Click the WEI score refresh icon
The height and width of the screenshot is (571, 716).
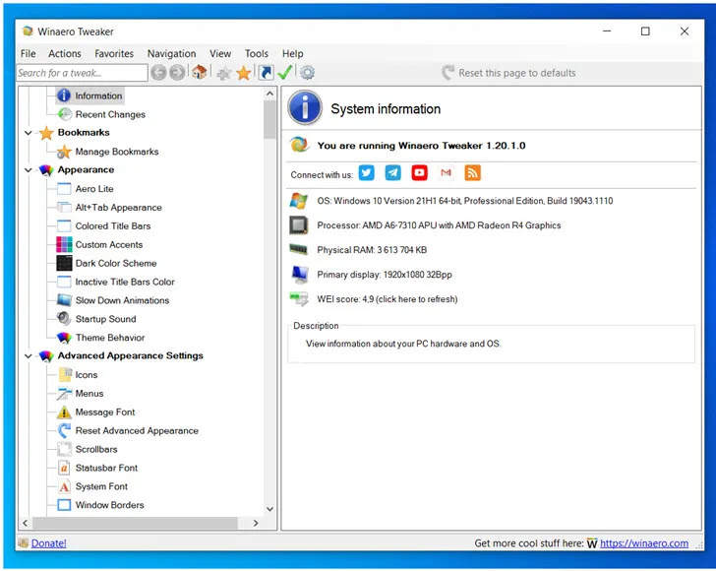299,299
